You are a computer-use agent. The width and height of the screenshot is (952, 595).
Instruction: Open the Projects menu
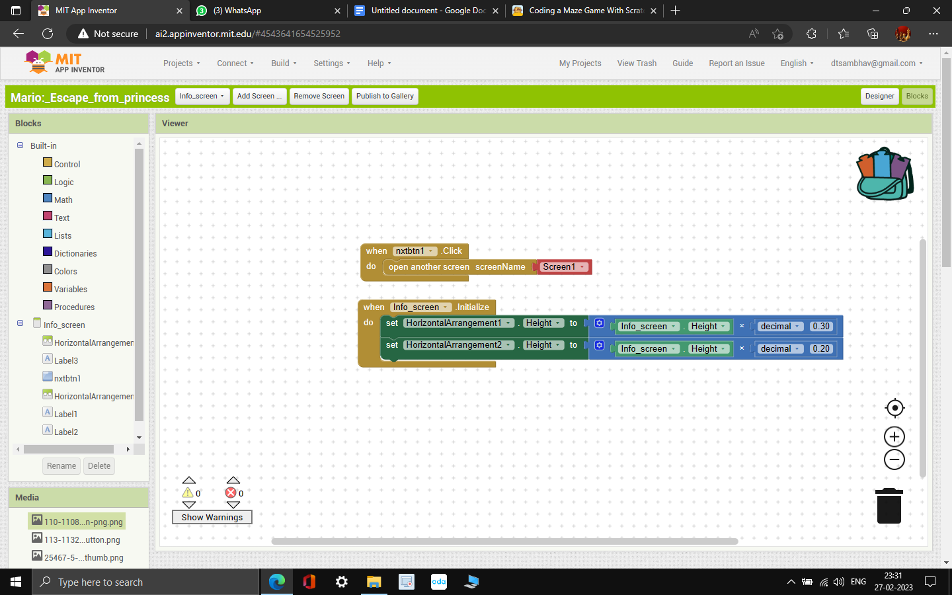182,63
